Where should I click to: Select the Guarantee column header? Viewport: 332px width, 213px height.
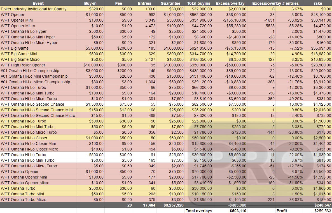(x=170, y=3)
